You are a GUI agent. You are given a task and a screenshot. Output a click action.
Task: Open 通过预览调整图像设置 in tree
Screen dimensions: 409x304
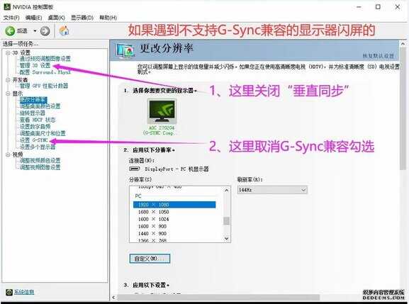coord(45,59)
